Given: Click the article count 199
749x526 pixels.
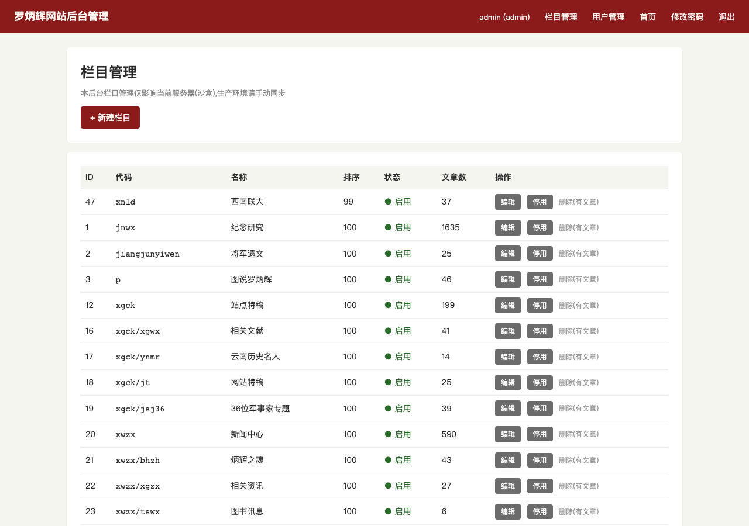Looking at the screenshot, I should pyautogui.click(x=448, y=305).
